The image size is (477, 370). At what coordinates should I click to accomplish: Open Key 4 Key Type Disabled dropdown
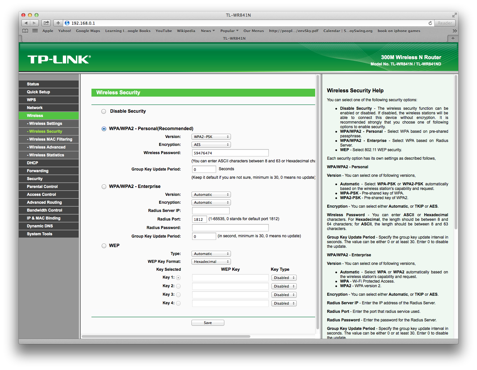(284, 303)
